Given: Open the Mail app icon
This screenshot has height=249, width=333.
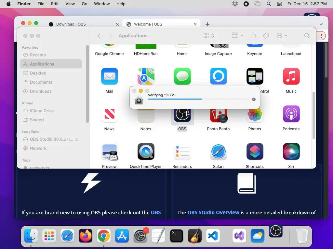Looking at the screenshot, I should [x=109, y=76].
